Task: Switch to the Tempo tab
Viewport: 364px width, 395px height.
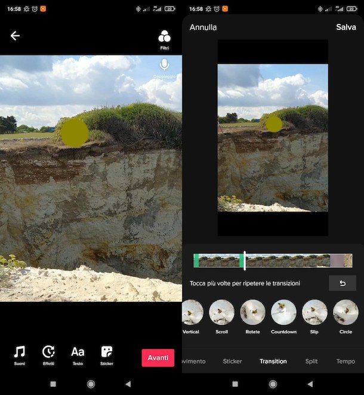Action: pyautogui.click(x=346, y=362)
